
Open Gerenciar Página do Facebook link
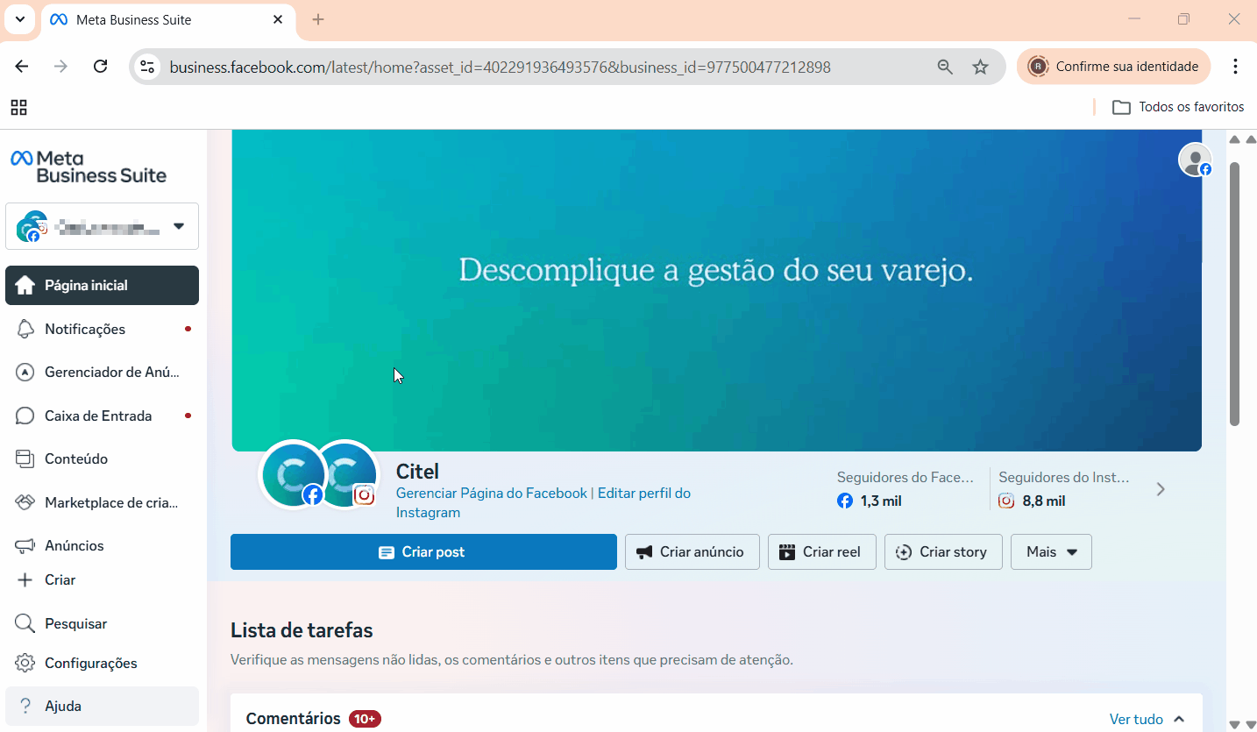click(x=491, y=494)
